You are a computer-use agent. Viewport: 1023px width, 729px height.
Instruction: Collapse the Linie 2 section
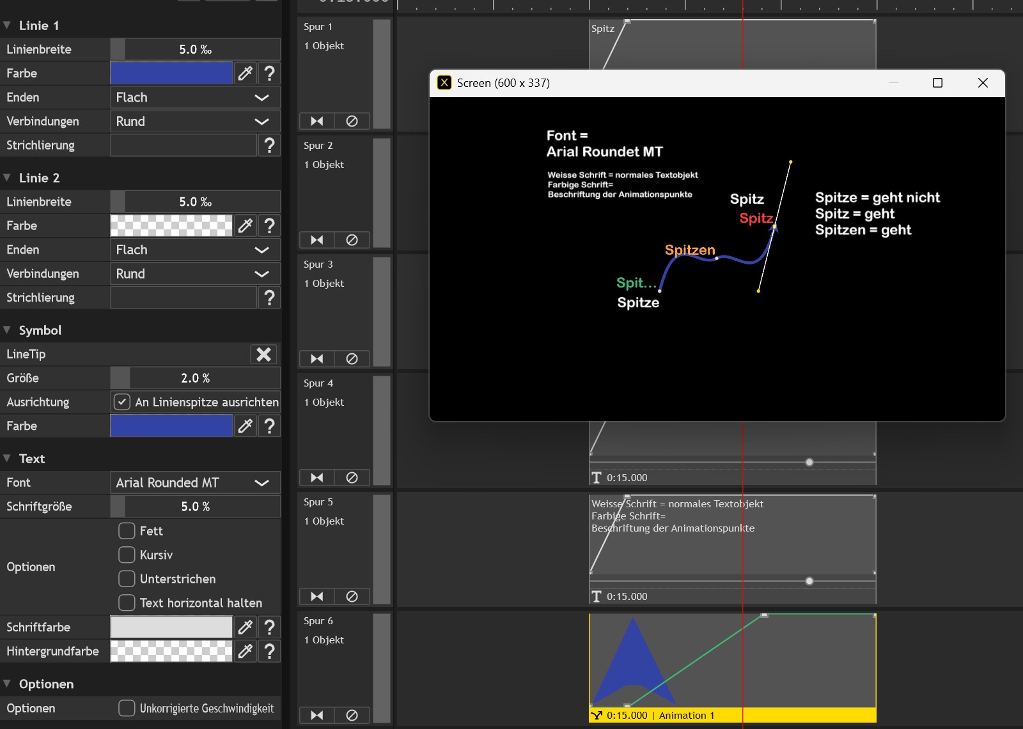7,178
